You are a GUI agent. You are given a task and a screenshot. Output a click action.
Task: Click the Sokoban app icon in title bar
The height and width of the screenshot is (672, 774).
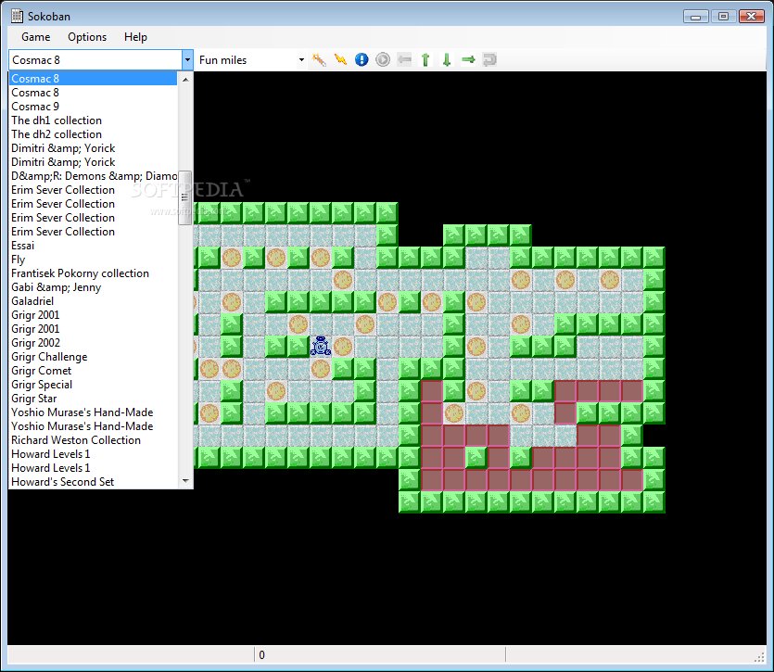pyautogui.click(x=17, y=16)
